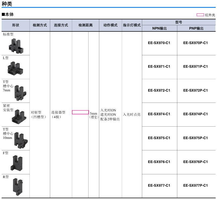The height and width of the screenshot is (199, 217).
Task: Select model number EE-SX971P-C1
Action: click(196, 66)
